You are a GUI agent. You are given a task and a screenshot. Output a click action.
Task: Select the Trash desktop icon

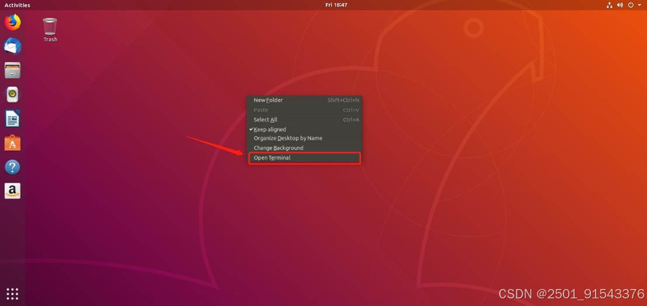(x=50, y=30)
